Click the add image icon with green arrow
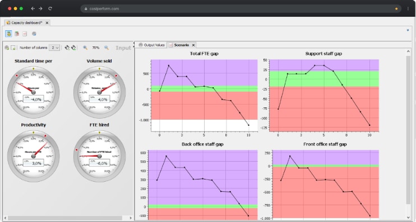416x222 pixels. [13, 48]
